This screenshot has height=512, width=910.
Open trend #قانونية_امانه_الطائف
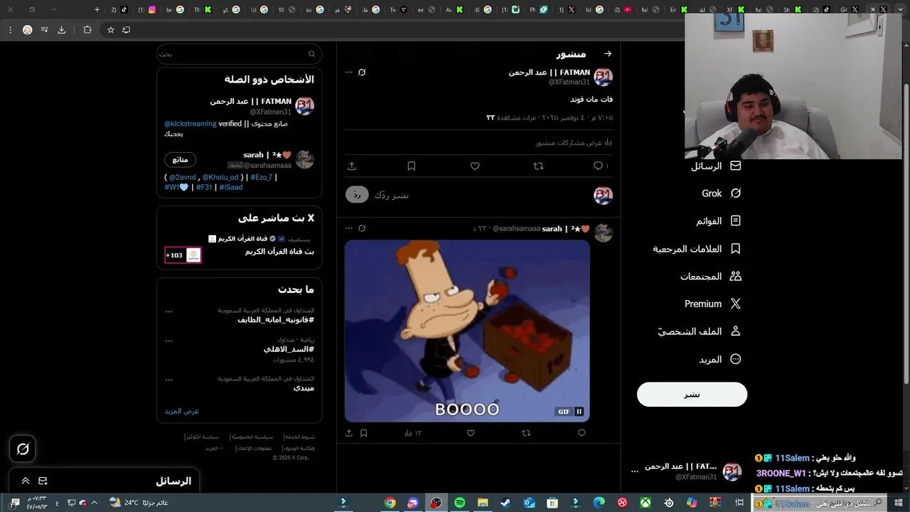[x=276, y=320]
